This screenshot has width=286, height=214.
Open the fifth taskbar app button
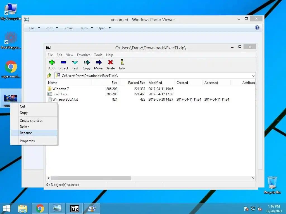pyautogui.click(x=92, y=208)
